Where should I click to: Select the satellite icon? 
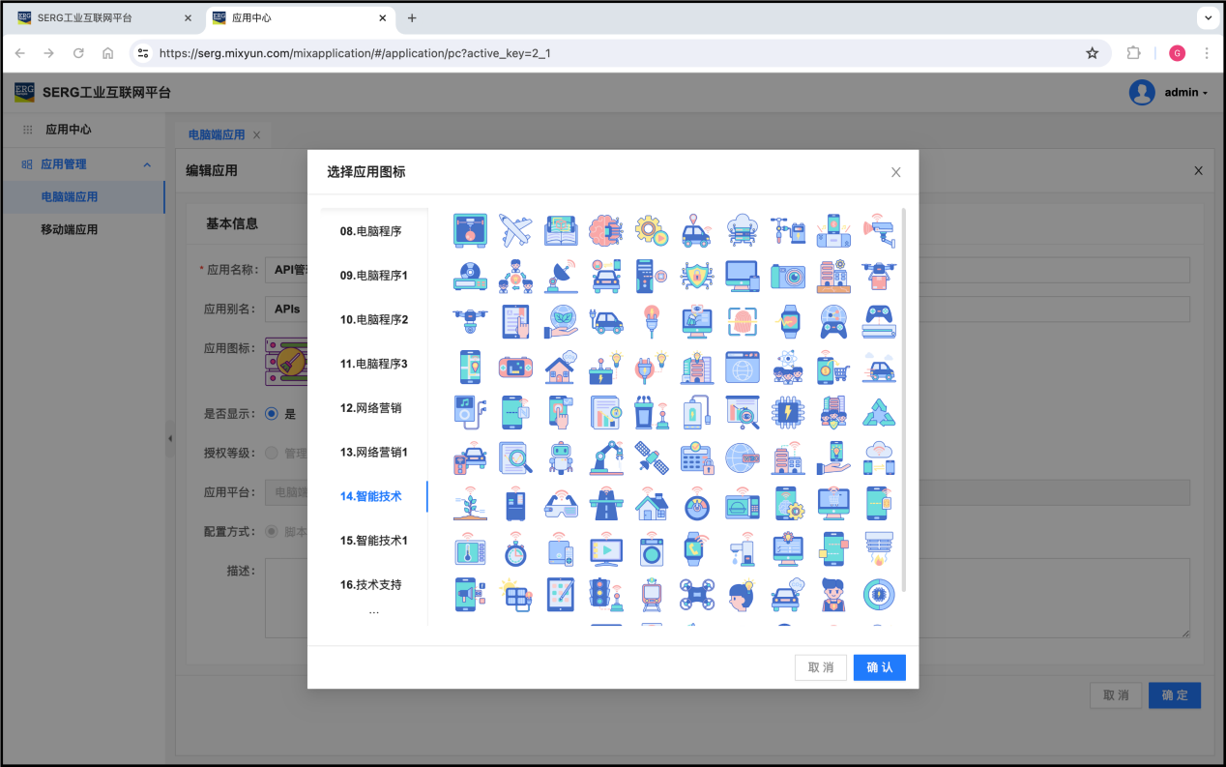(653, 457)
